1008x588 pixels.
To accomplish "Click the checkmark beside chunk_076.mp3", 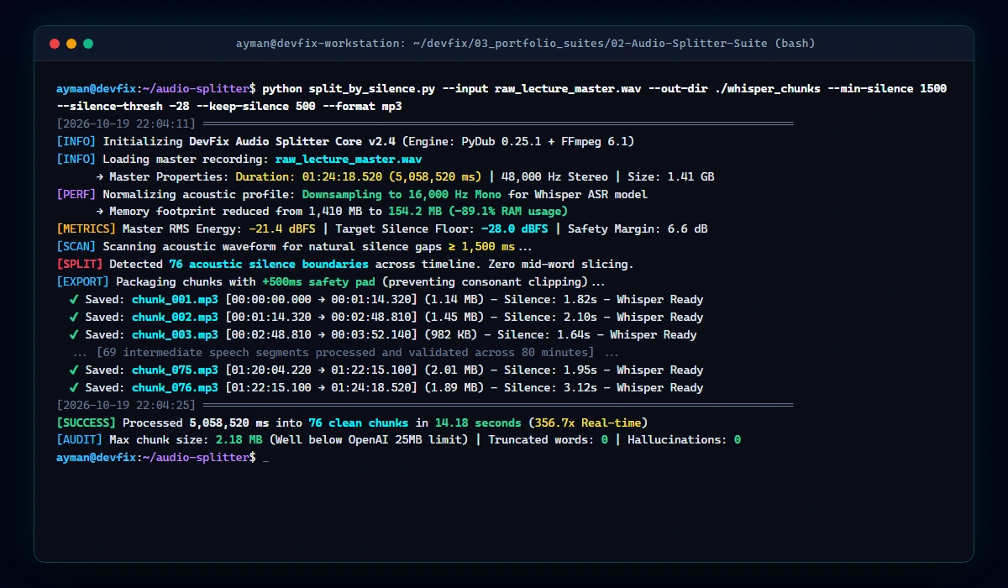I will coord(74,388).
